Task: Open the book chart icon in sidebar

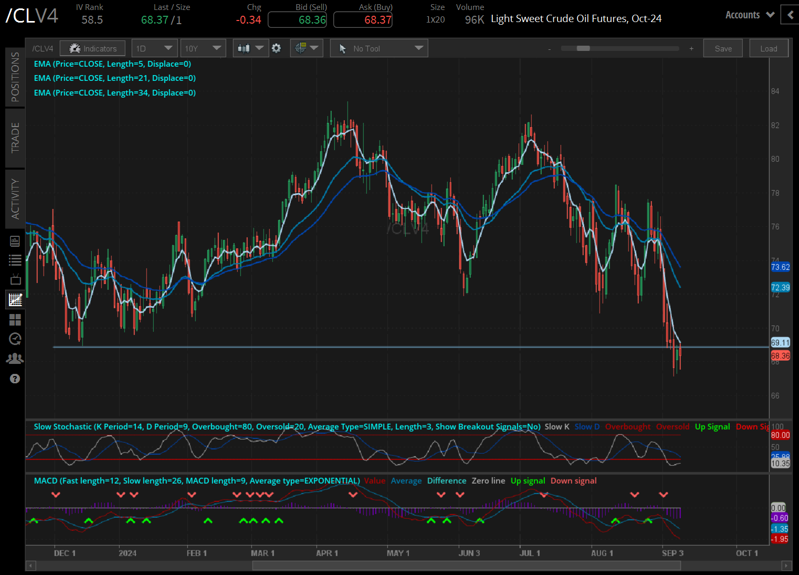Action: [15, 241]
